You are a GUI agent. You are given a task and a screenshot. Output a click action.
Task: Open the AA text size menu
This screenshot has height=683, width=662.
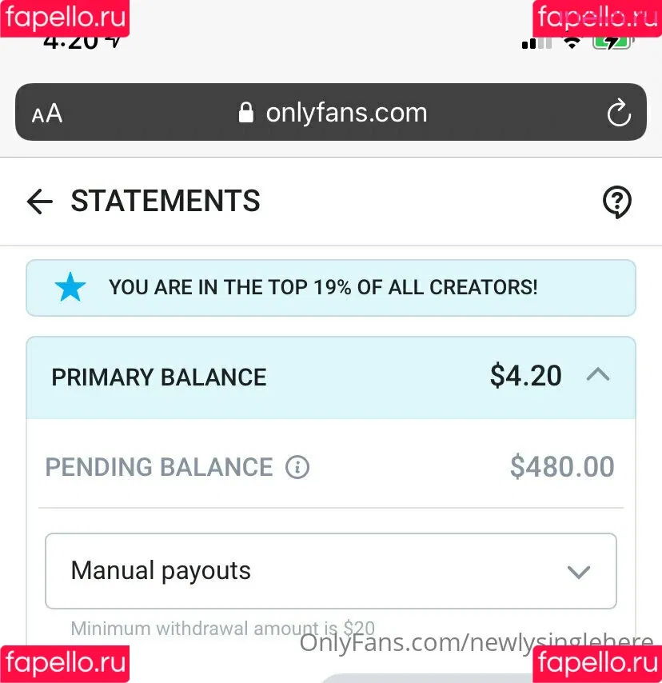click(x=47, y=114)
